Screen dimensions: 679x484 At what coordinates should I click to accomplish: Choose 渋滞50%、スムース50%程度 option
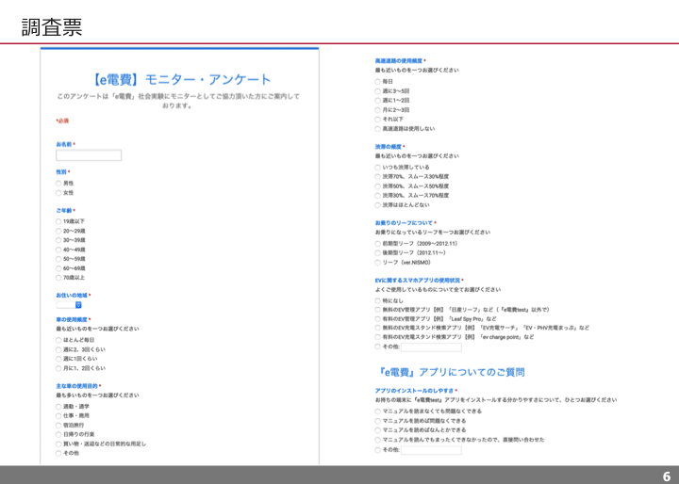tap(377, 186)
